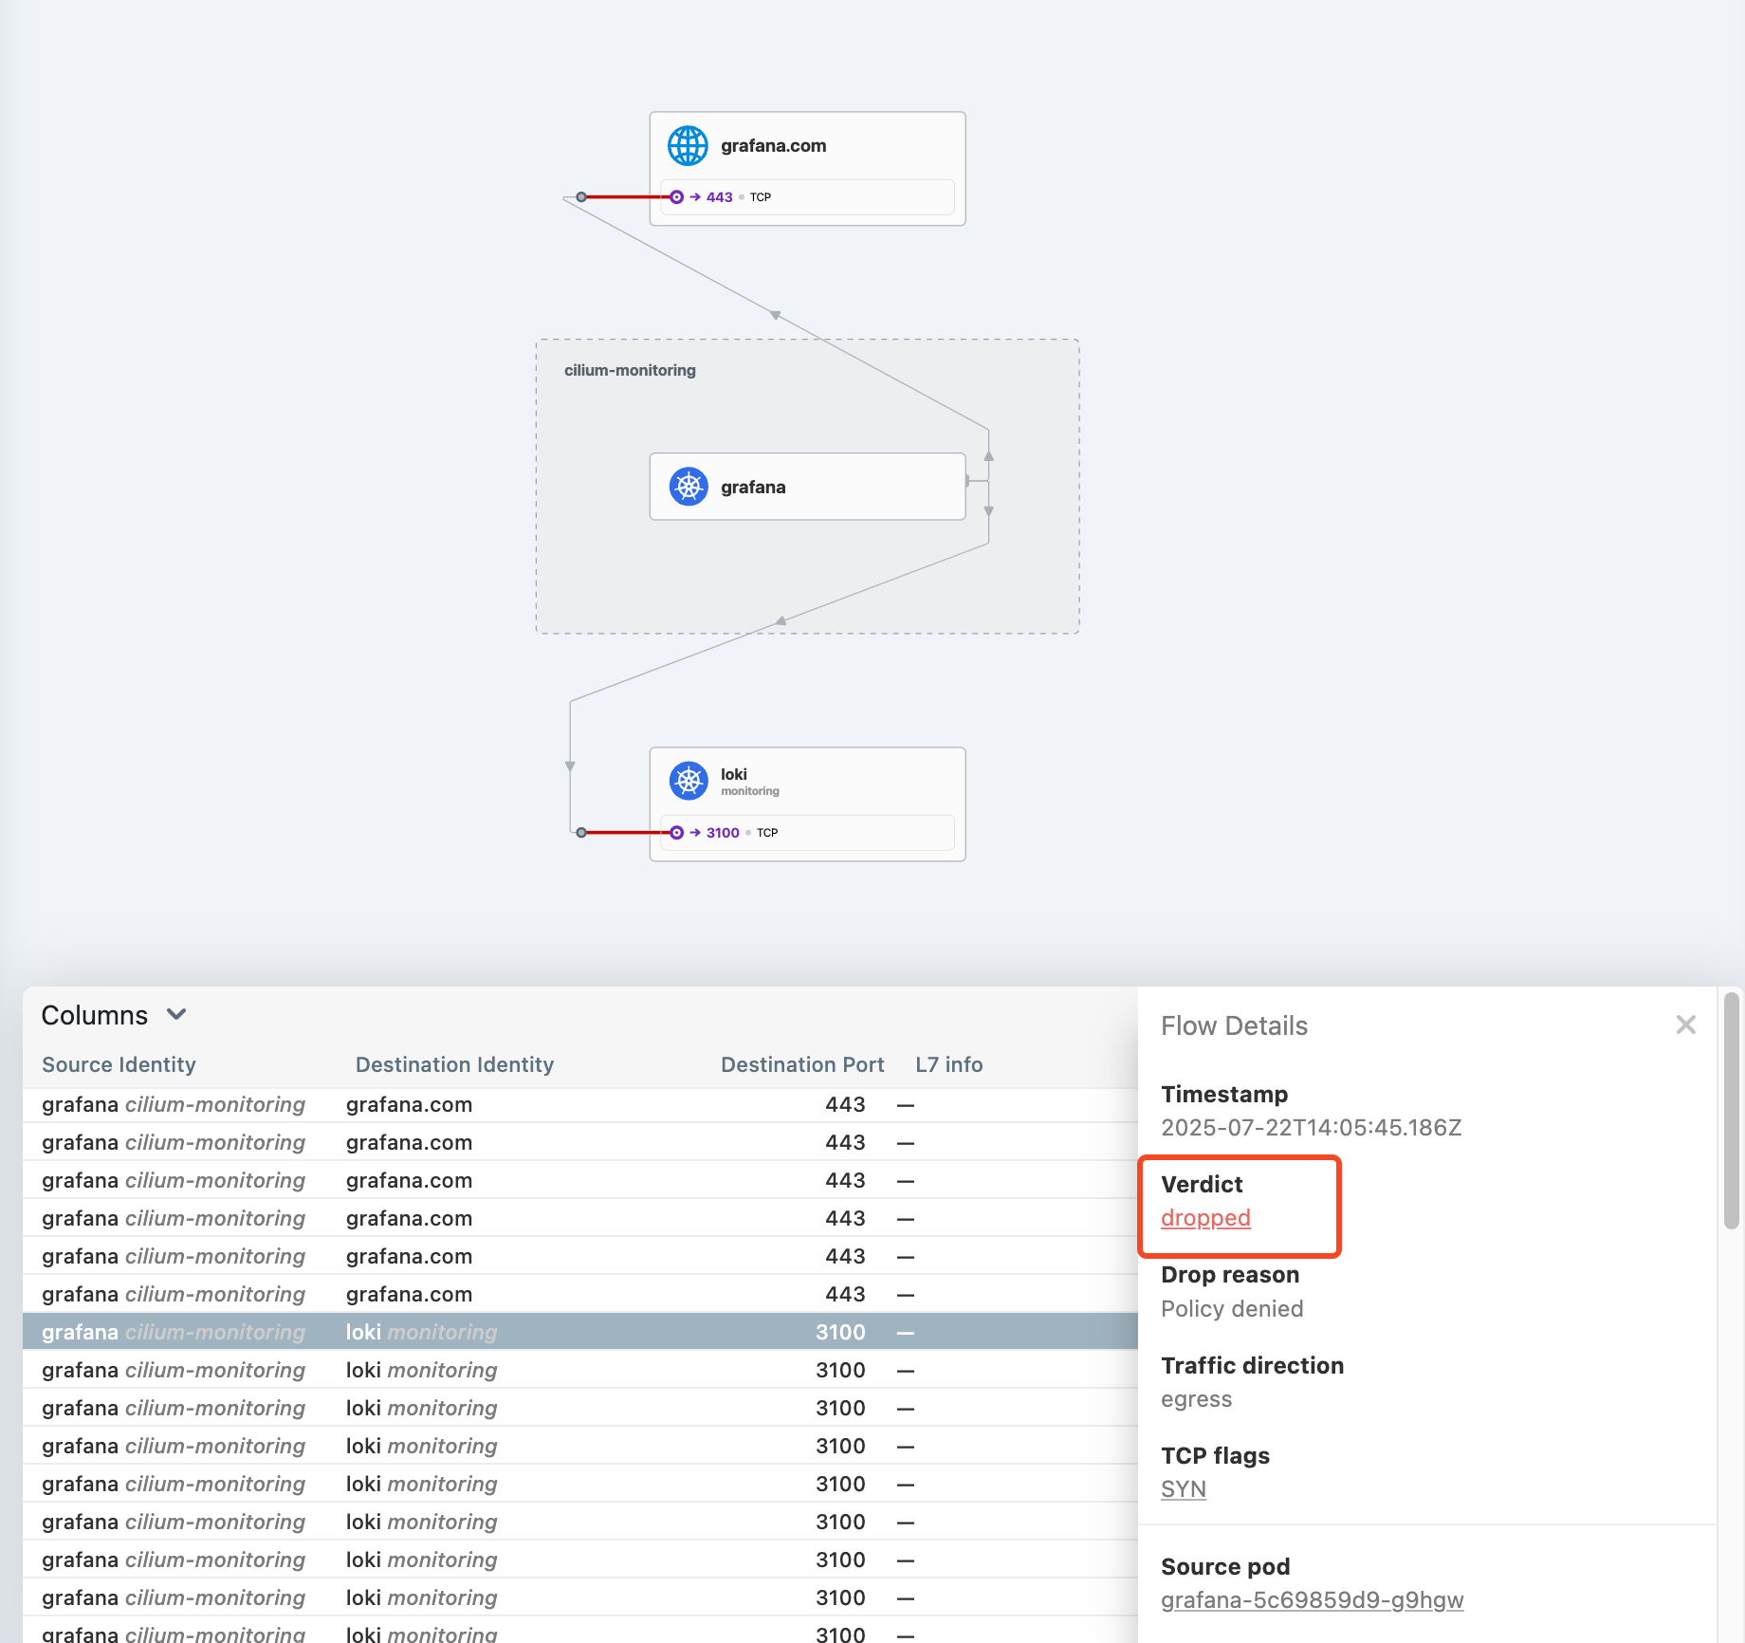1745x1643 pixels.
Task: Open source pod grafana-5c69859d9-g9hgw link
Action: (1312, 1600)
